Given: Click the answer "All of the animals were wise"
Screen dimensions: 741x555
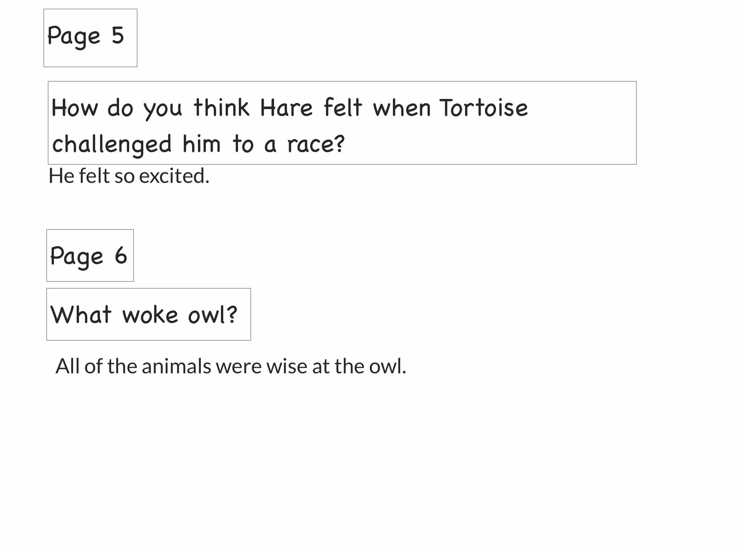Looking at the screenshot, I should click(x=182, y=366).
